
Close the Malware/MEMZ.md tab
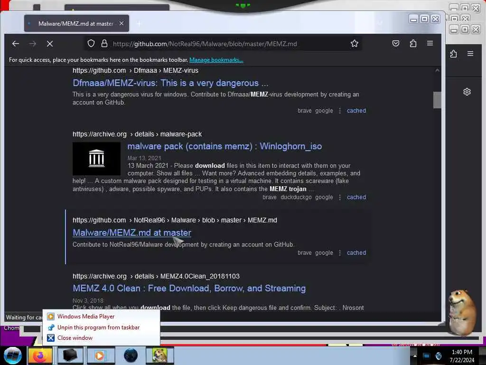(x=121, y=23)
